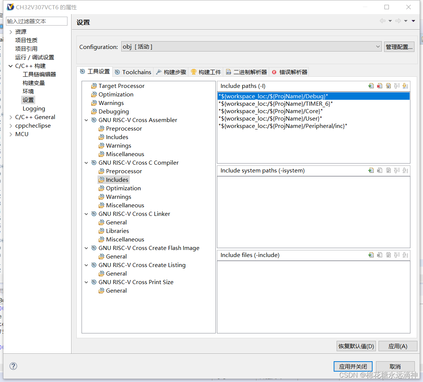Collapse GNU RISC-V Cross C Linker node

pos(86,214)
